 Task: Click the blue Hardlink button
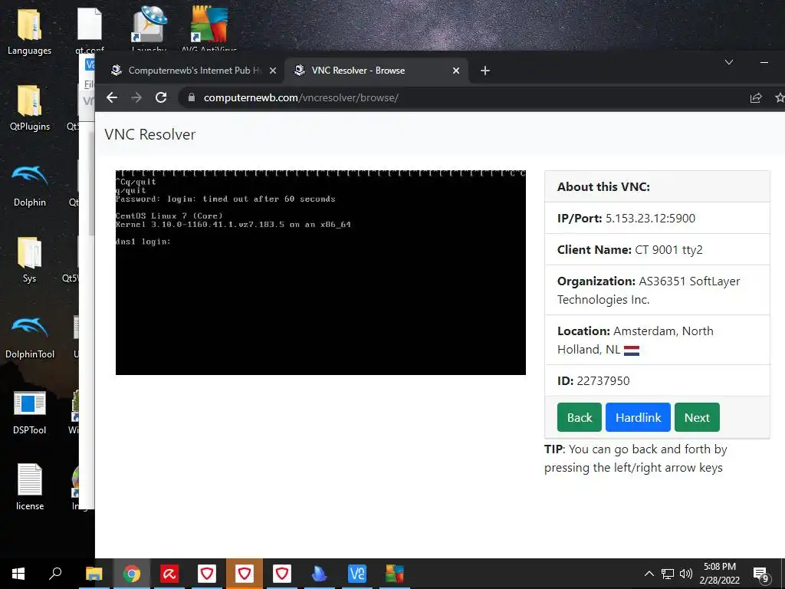[638, 417]
